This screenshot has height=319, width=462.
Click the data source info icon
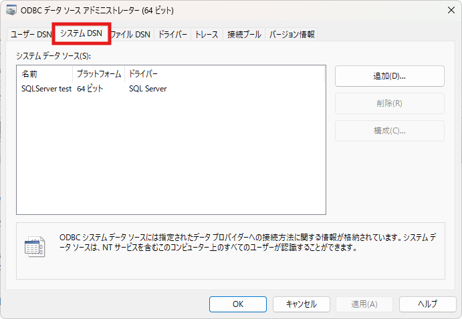point(35,247)
